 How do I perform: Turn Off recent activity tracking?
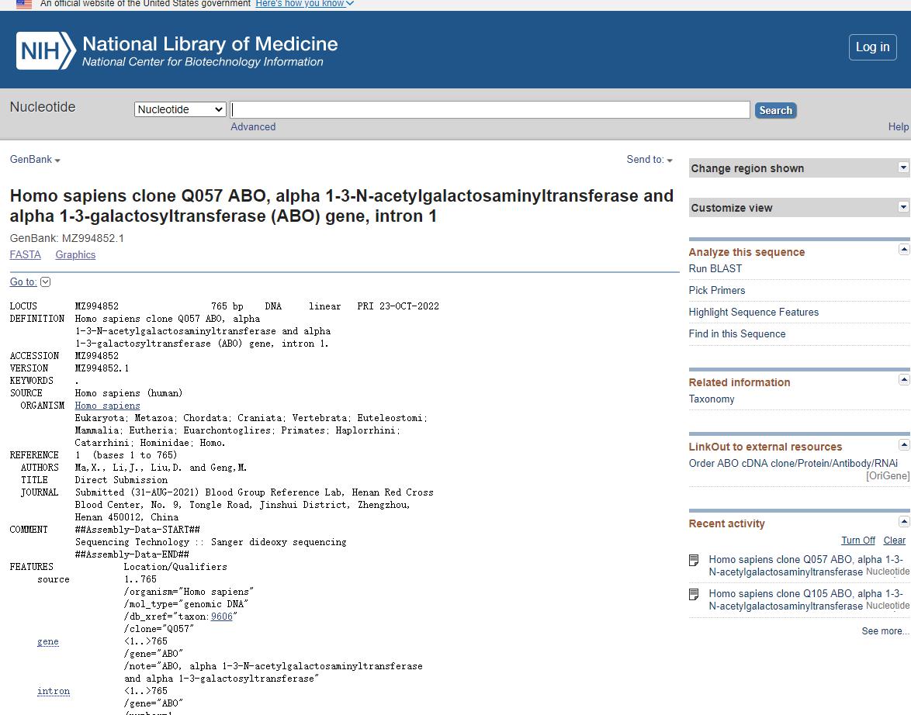pos(857,541)
